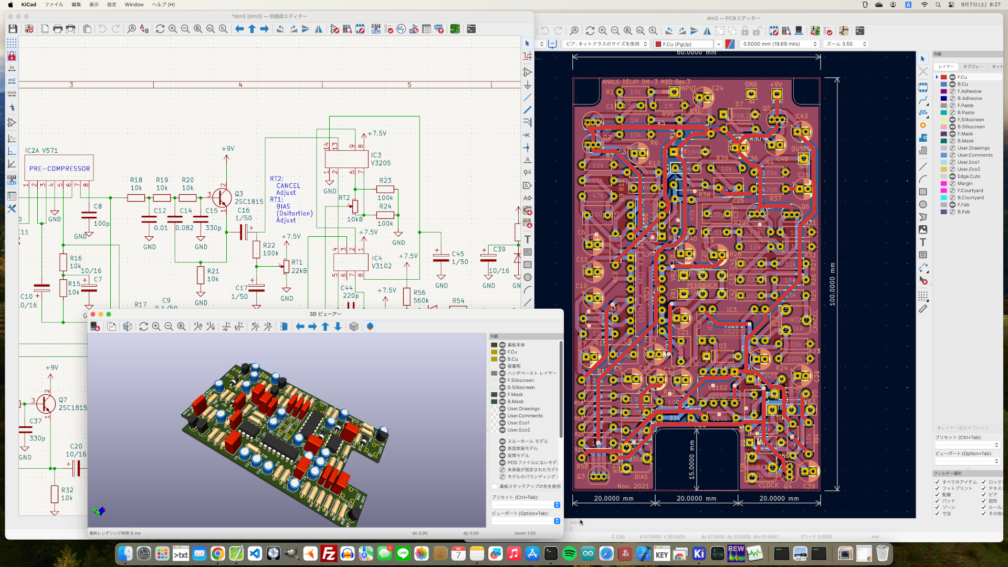Open grid size 0.5000 mm dropdown

pos(780,44)
